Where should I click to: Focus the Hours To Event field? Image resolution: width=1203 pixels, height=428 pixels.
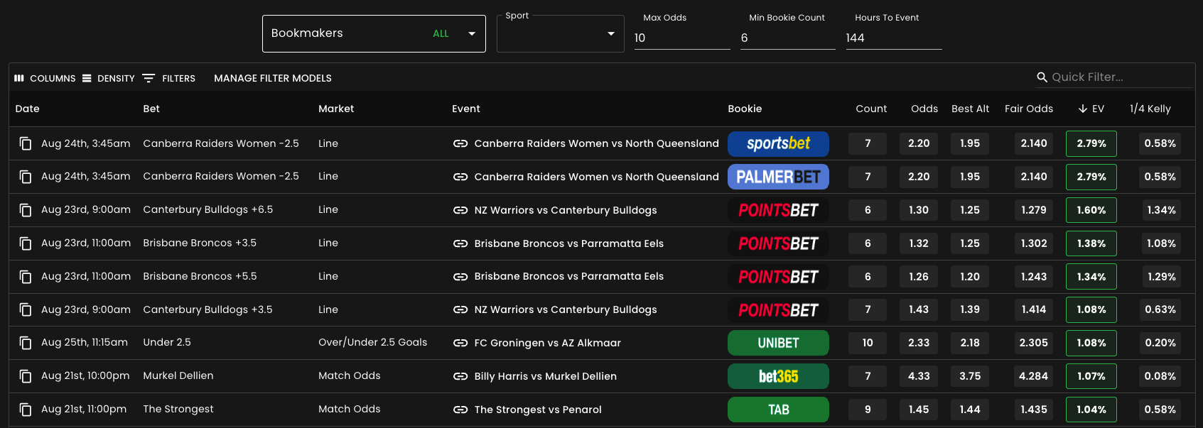[x=894, y=38]
